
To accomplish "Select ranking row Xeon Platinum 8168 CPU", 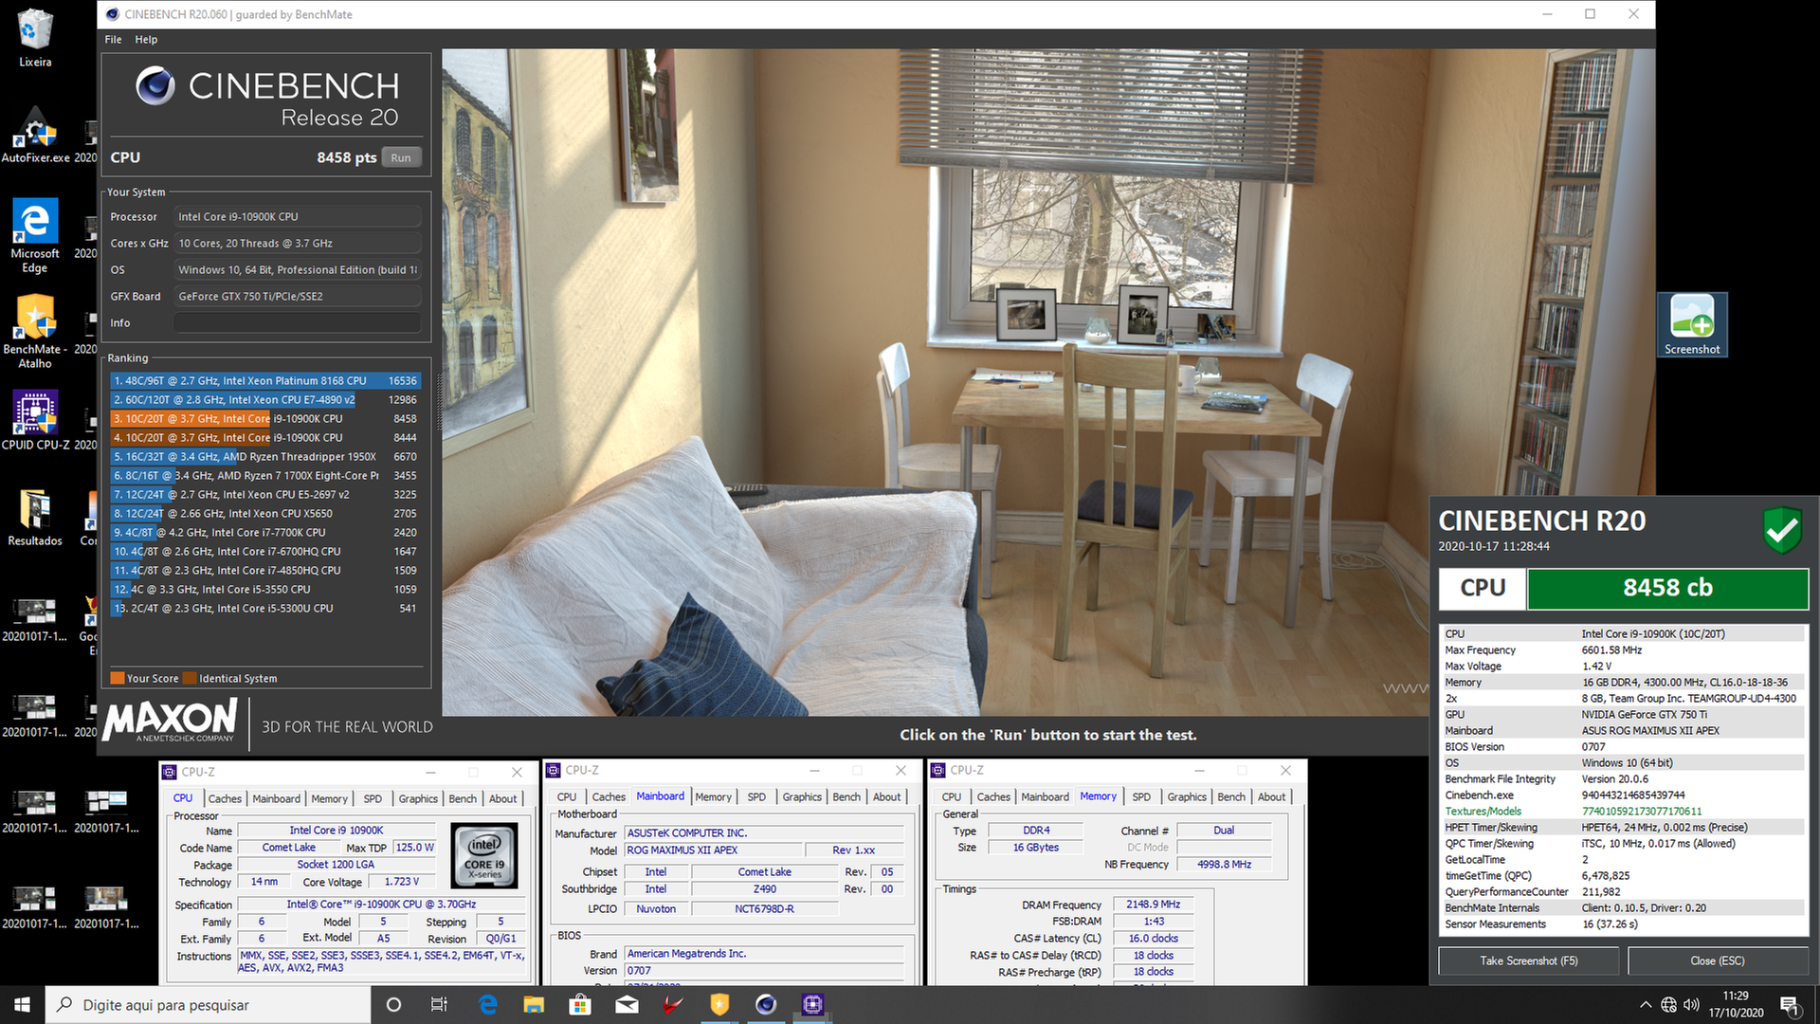I will (265, 380).
